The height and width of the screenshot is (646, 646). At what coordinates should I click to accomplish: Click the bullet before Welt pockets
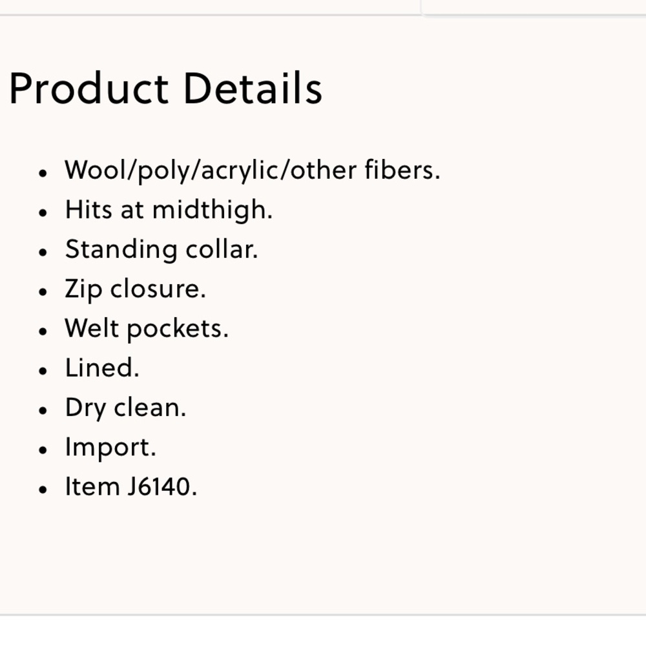43,331
